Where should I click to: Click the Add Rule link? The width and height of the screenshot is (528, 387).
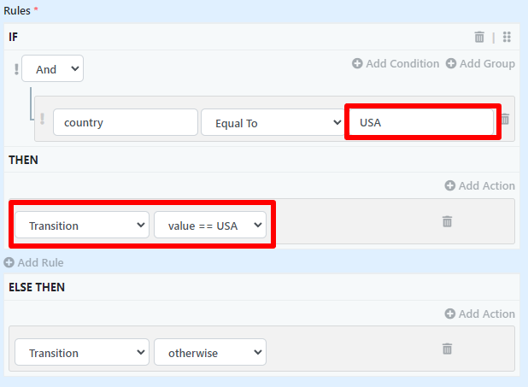(x=34, y=262)
